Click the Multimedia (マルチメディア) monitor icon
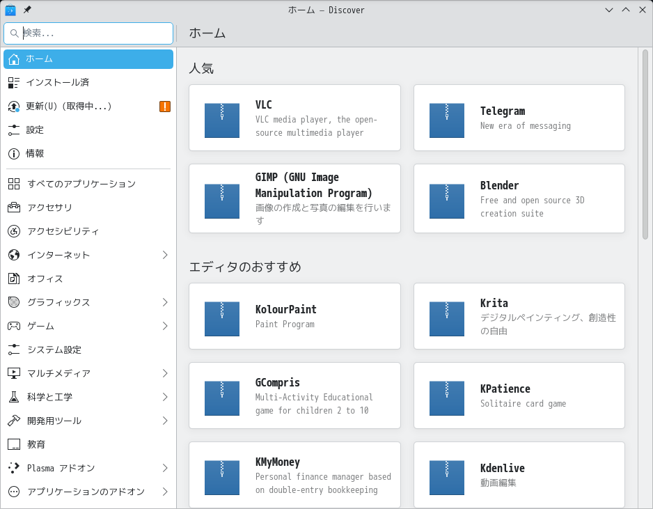 point(14,373)
